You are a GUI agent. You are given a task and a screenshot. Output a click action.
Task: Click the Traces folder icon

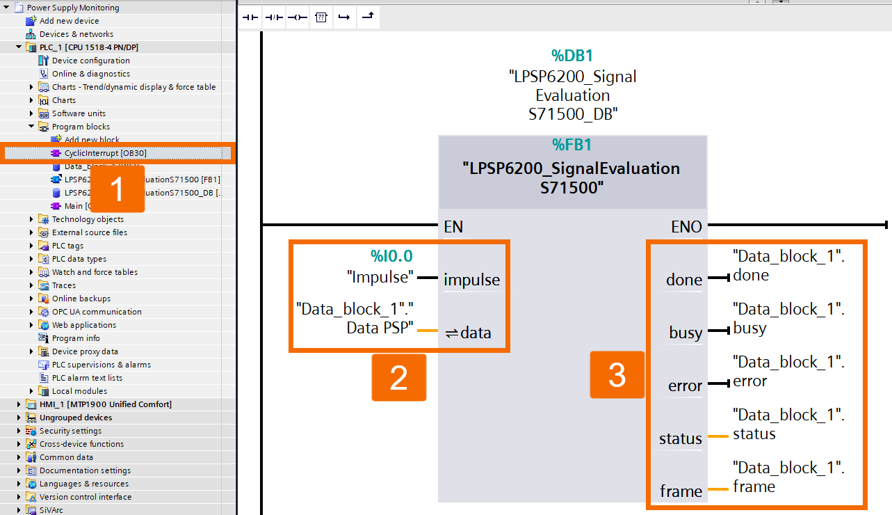43,285
